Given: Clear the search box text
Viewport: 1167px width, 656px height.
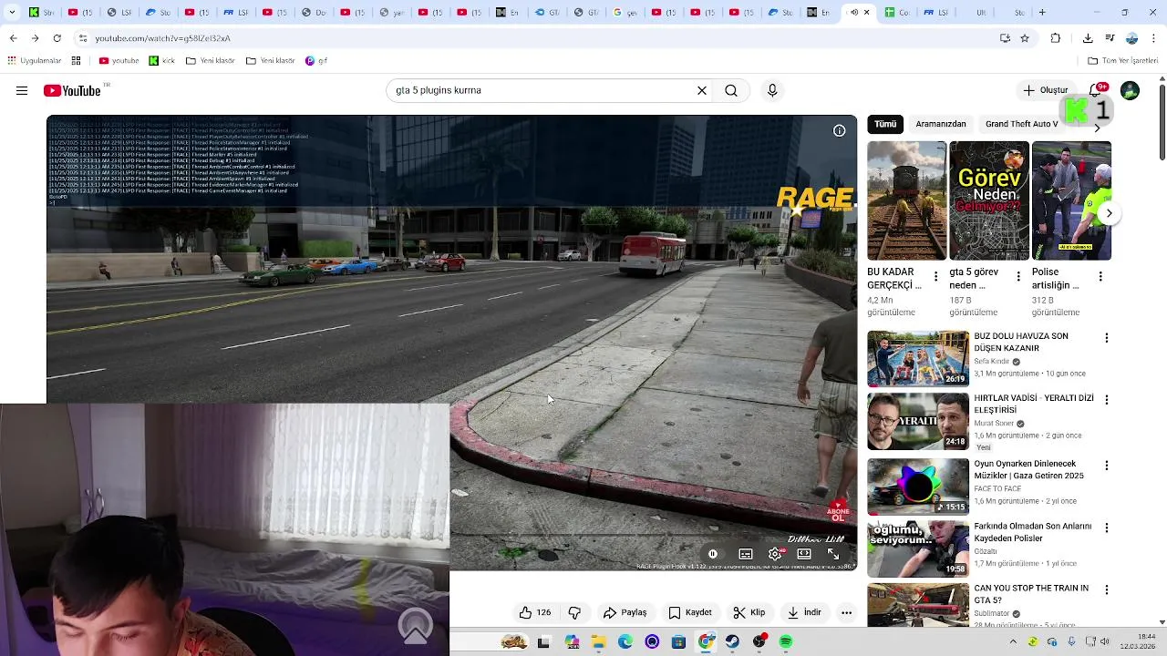Looking at the screenshot, I should (x=702, y=90).
